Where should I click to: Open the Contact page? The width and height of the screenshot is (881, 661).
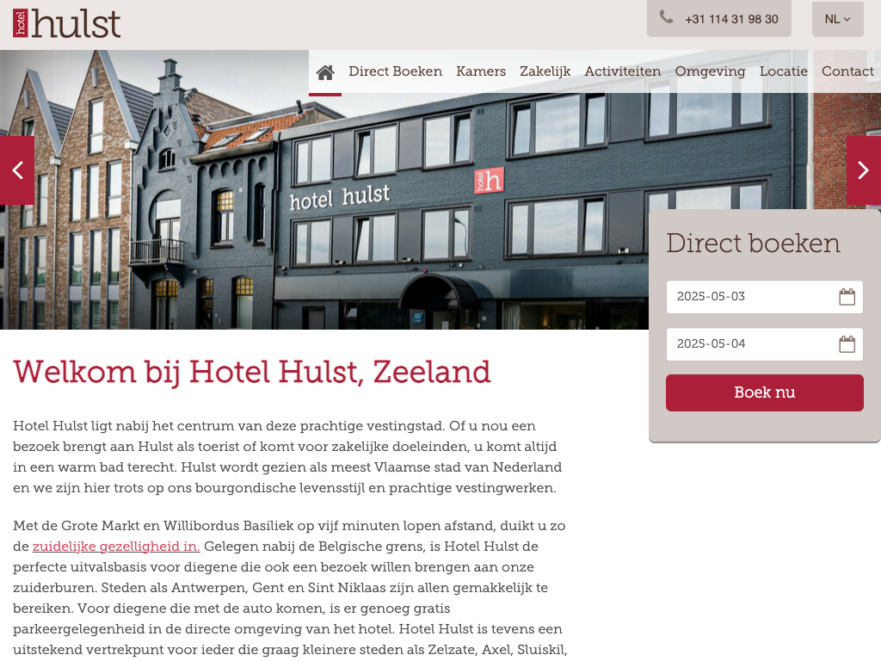tap(847, 71)
